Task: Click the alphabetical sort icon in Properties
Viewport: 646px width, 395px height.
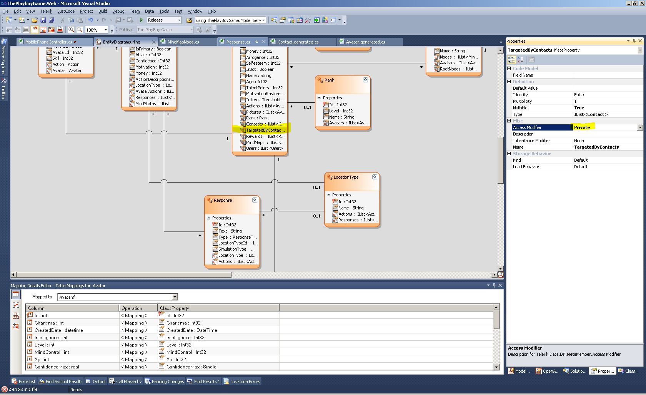Action: 520,60
